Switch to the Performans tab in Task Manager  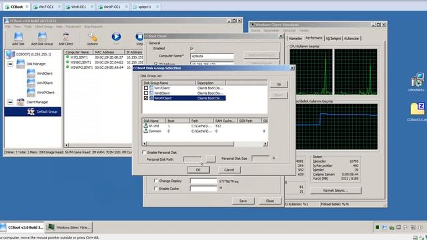(x=314, y=38)
